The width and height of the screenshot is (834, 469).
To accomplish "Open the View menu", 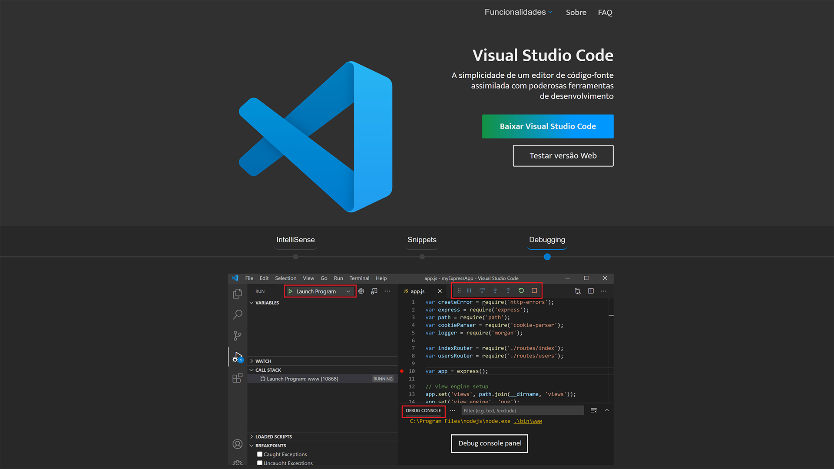I will (308, 278).
